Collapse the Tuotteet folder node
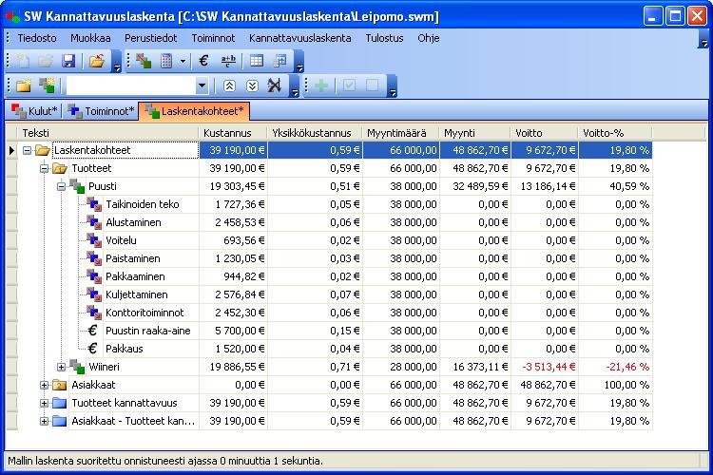 click(x=44, y=169)
